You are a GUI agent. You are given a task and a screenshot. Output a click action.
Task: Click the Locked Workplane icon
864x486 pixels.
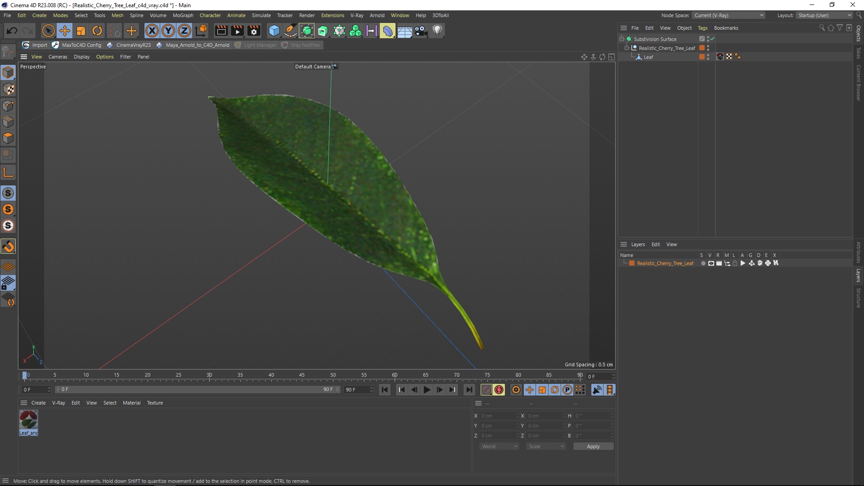tap(8, 283)
